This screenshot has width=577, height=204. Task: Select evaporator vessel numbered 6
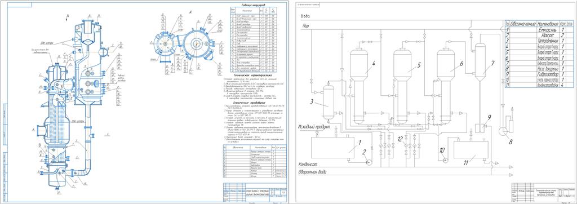pyautogui.click(x=446, y=87)
